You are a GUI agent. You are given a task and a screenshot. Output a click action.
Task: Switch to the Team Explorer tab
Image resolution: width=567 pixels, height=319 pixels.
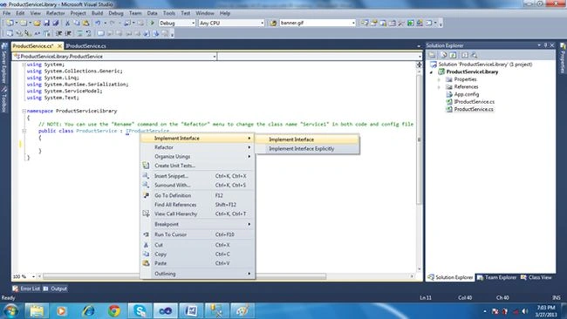[x=496, y=277]
